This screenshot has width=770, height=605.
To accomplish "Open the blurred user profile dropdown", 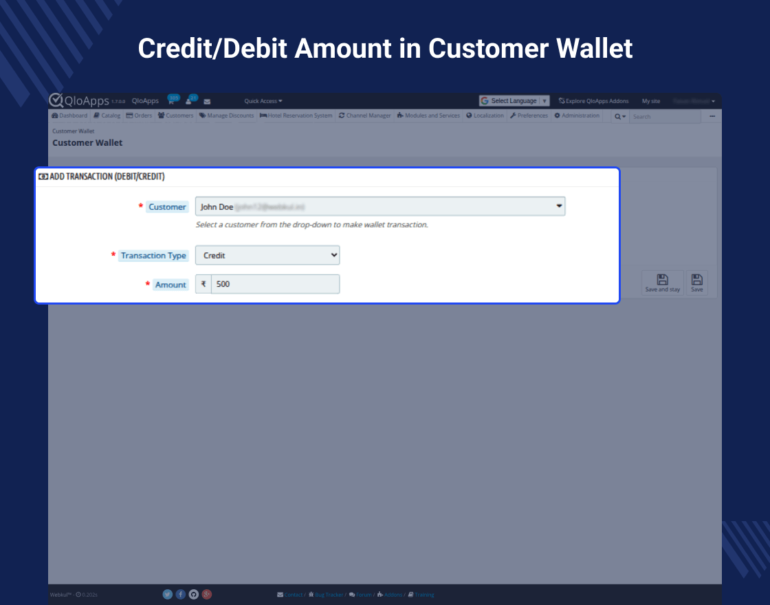I will pyautogui.click(x=694, y=101).
